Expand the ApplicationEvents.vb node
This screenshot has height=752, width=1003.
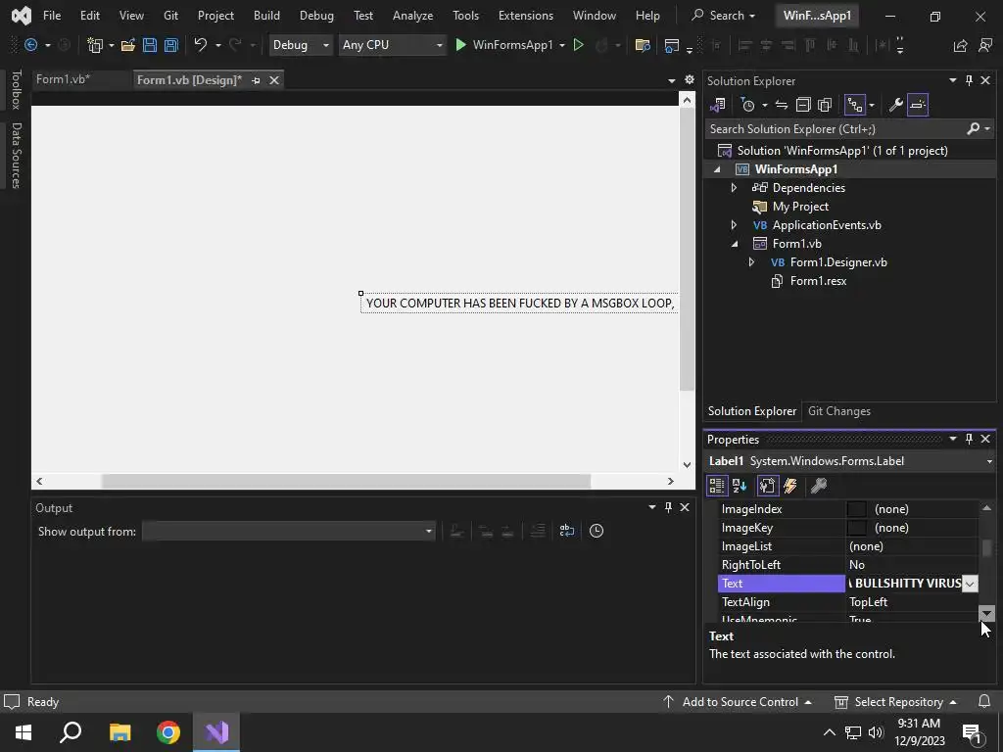(734, 225)
